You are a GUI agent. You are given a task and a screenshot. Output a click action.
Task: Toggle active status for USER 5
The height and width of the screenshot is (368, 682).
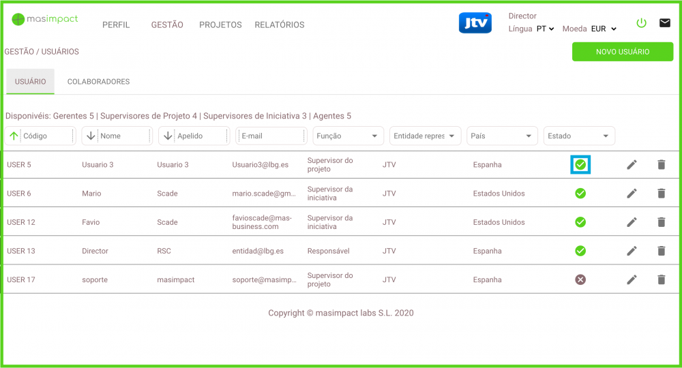pyautogui.click(x=580, y=165)
